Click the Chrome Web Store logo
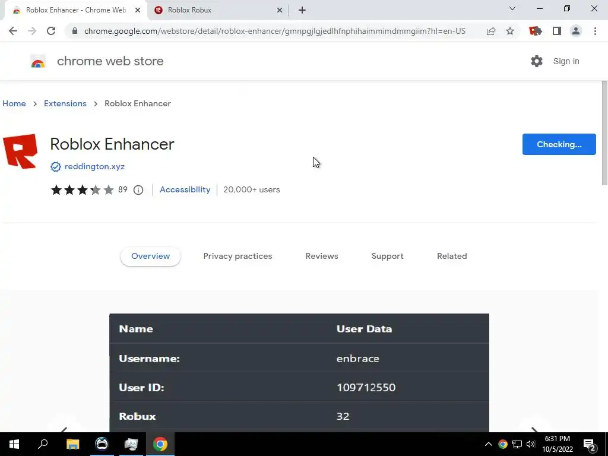 pos(38,61)
